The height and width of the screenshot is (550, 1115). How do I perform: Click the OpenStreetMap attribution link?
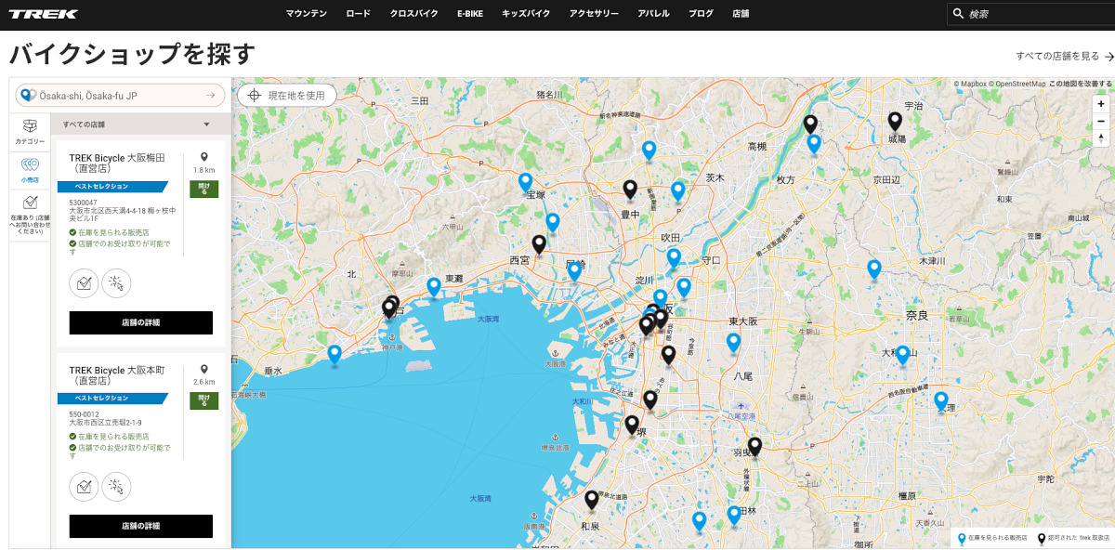pyautogui.click(x=1017, y=84)
